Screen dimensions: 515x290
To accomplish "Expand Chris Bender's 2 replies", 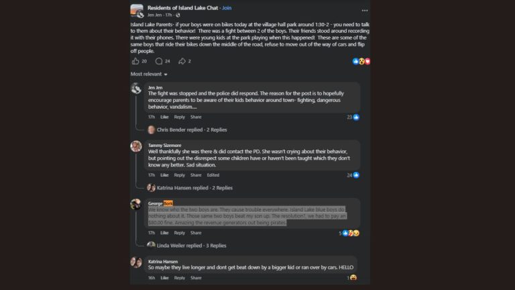I will 192,130.
